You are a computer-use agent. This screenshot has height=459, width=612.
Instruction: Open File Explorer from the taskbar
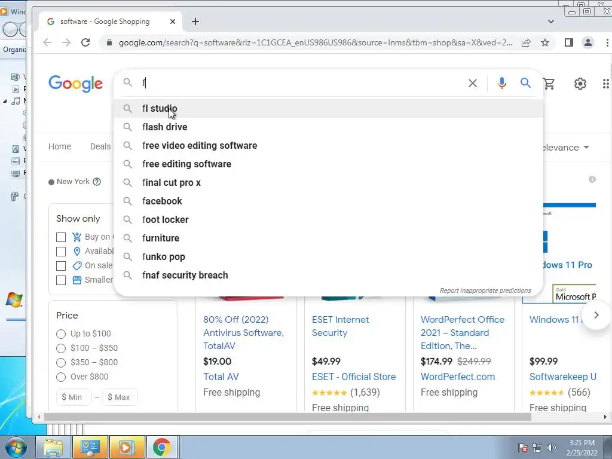[53, 447]
